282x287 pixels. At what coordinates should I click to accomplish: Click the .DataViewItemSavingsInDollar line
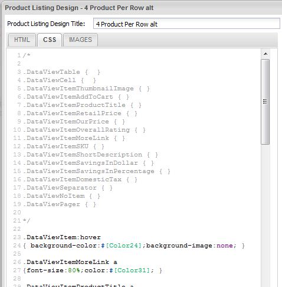88,163
